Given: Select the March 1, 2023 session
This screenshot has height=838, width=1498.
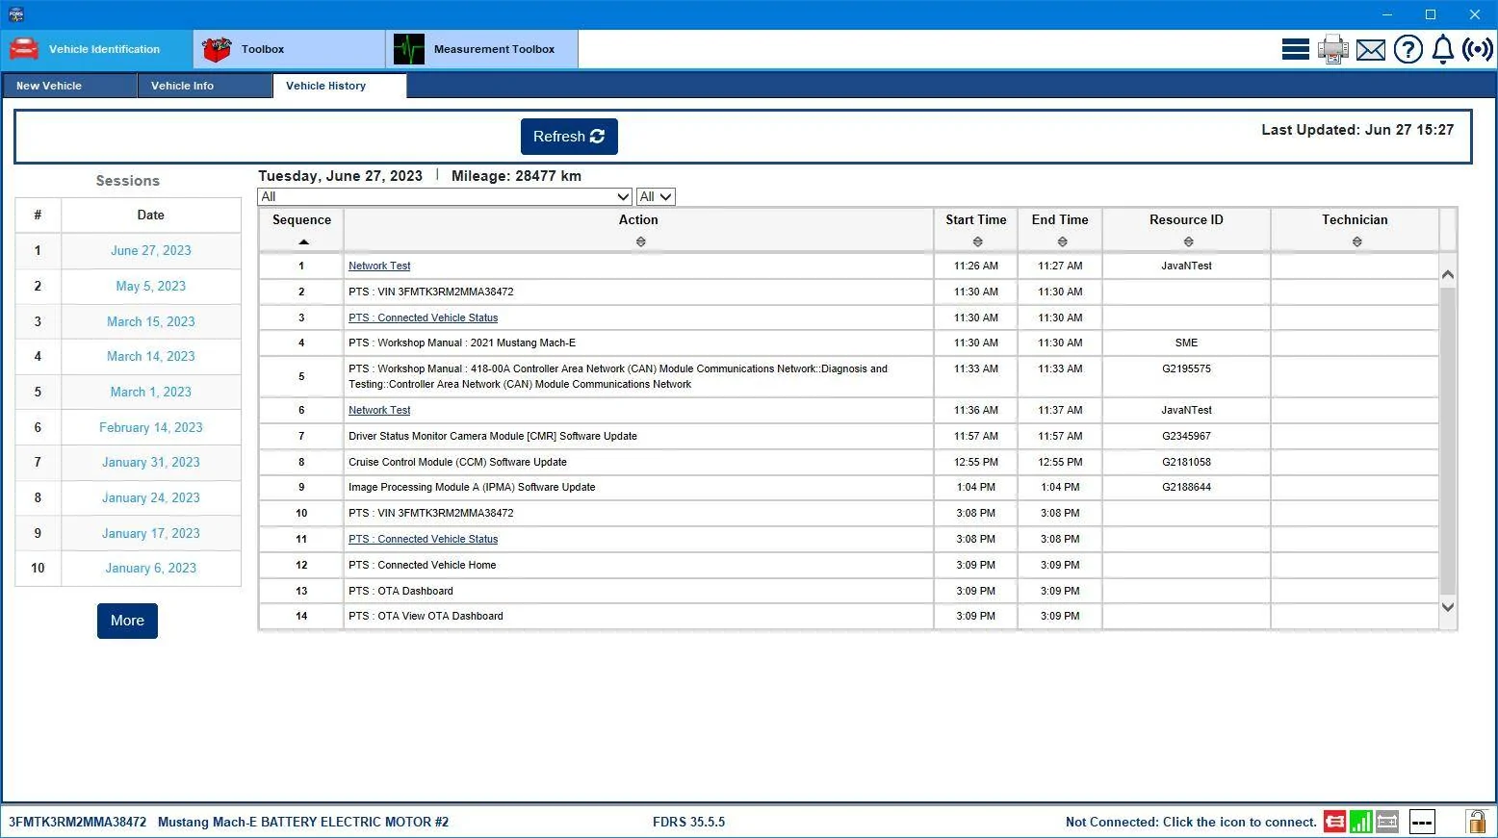Looking at the screenshot, I should (151, 392).
